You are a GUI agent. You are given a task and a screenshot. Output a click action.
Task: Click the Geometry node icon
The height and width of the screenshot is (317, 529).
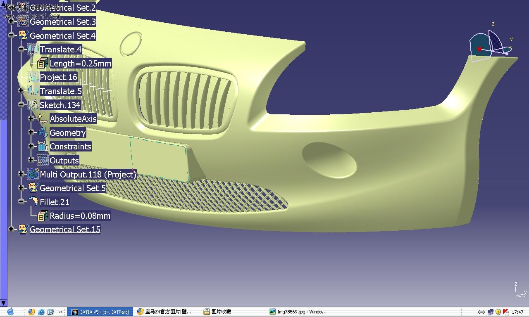(43, 132)
